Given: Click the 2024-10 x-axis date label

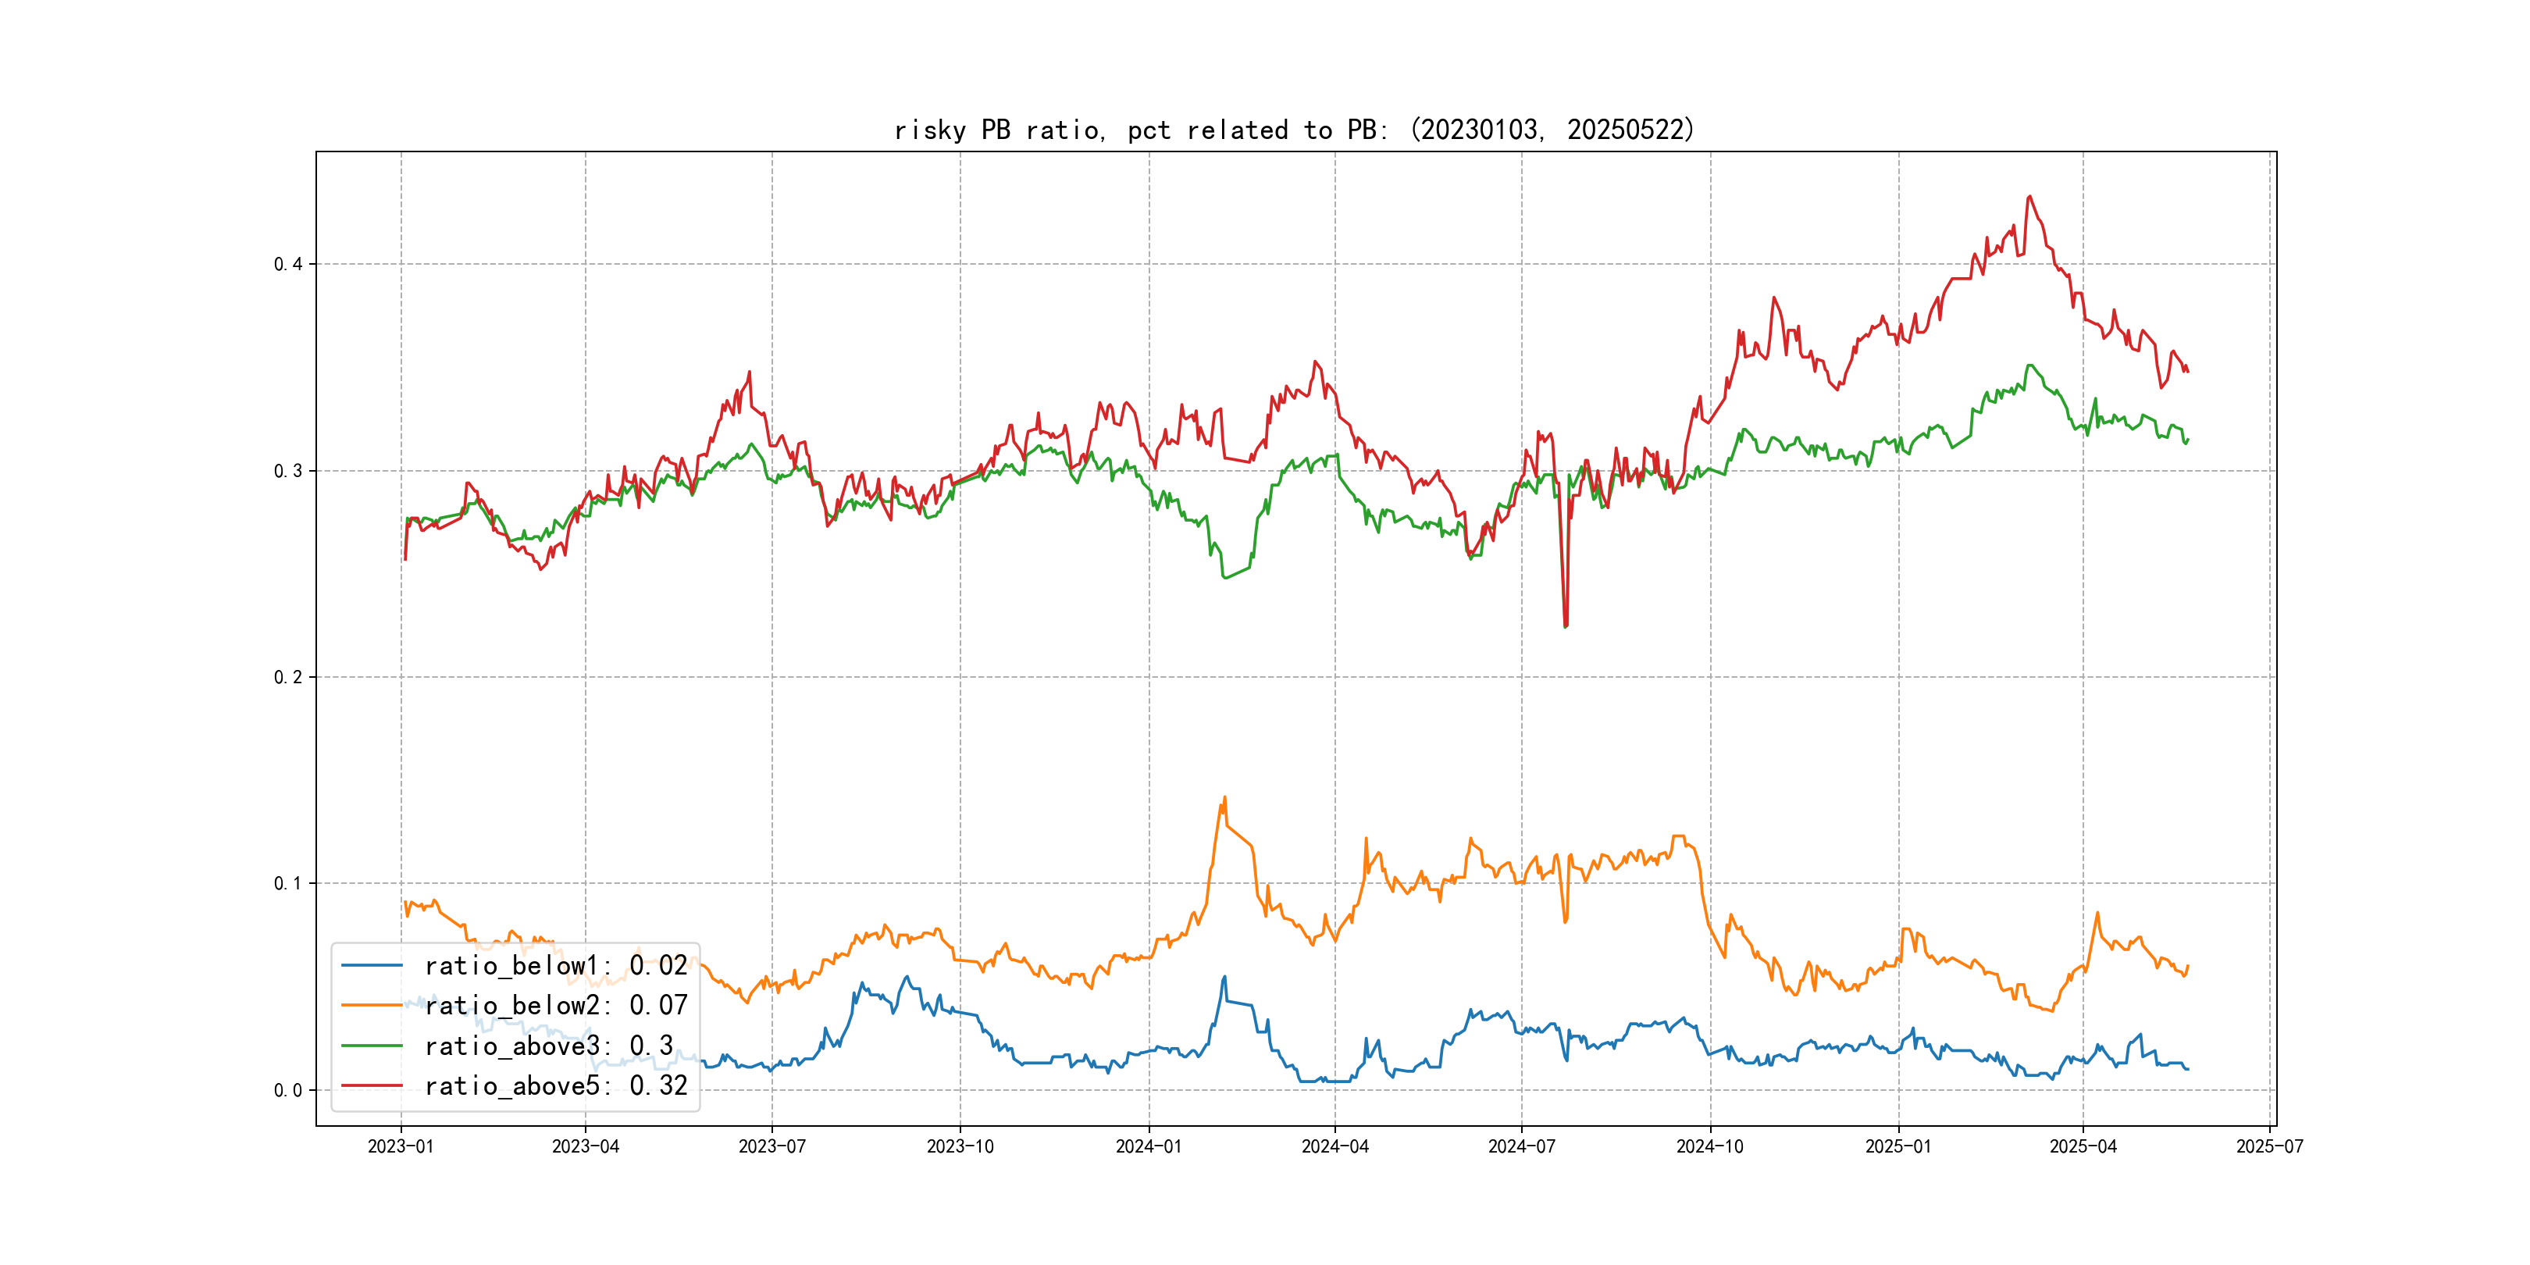Looking at the screenshot, I should pos(1710,1146).
